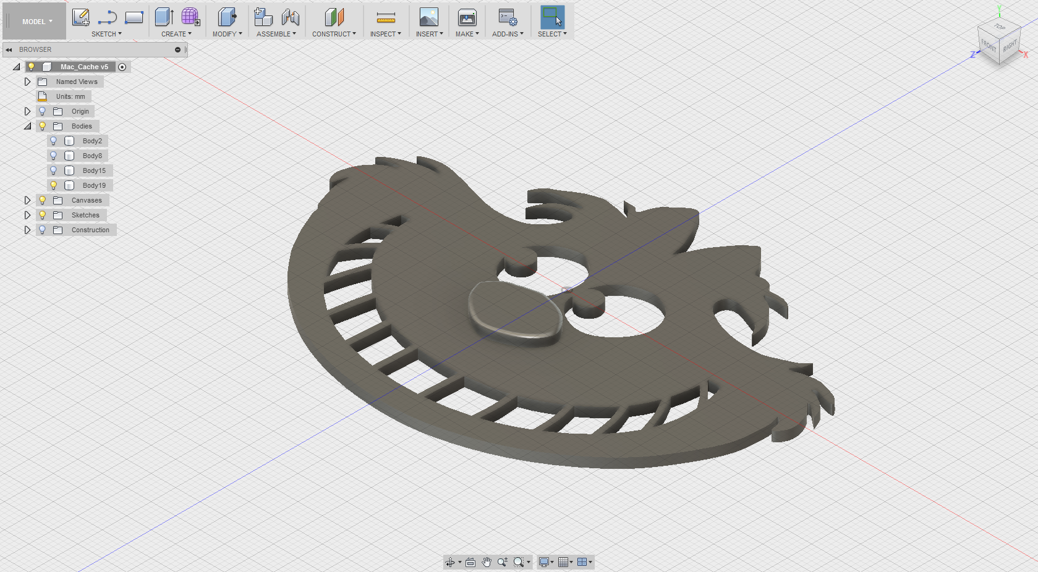This screenshot has width=1038, height=572.
Task: Click the New Component icon
Action: tap(263, 17)
